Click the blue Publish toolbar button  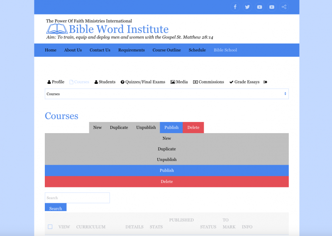point(171,127)
